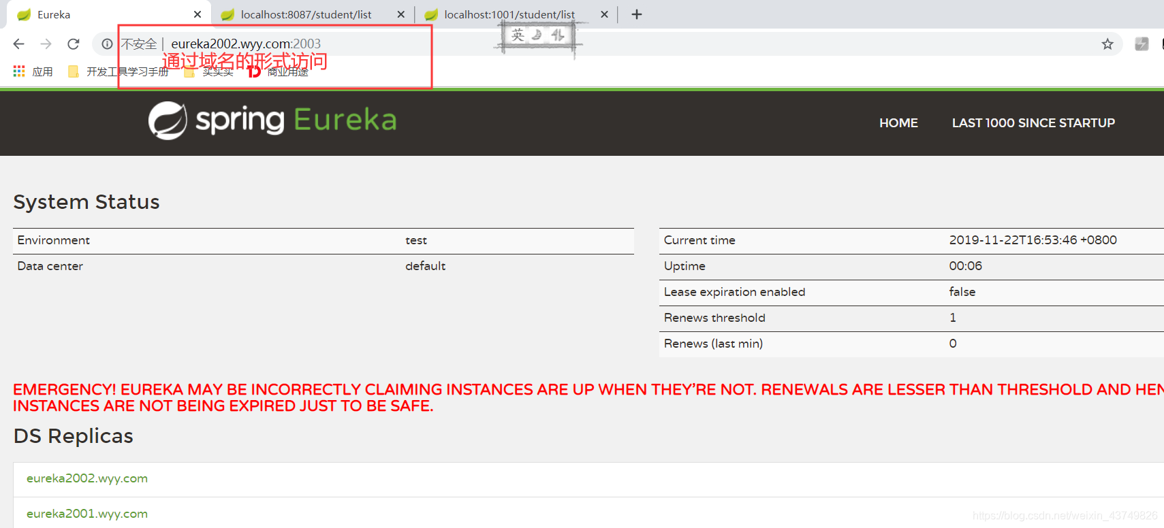Click the System Status heading
The image size is (1164, 528).
point(86,202)
